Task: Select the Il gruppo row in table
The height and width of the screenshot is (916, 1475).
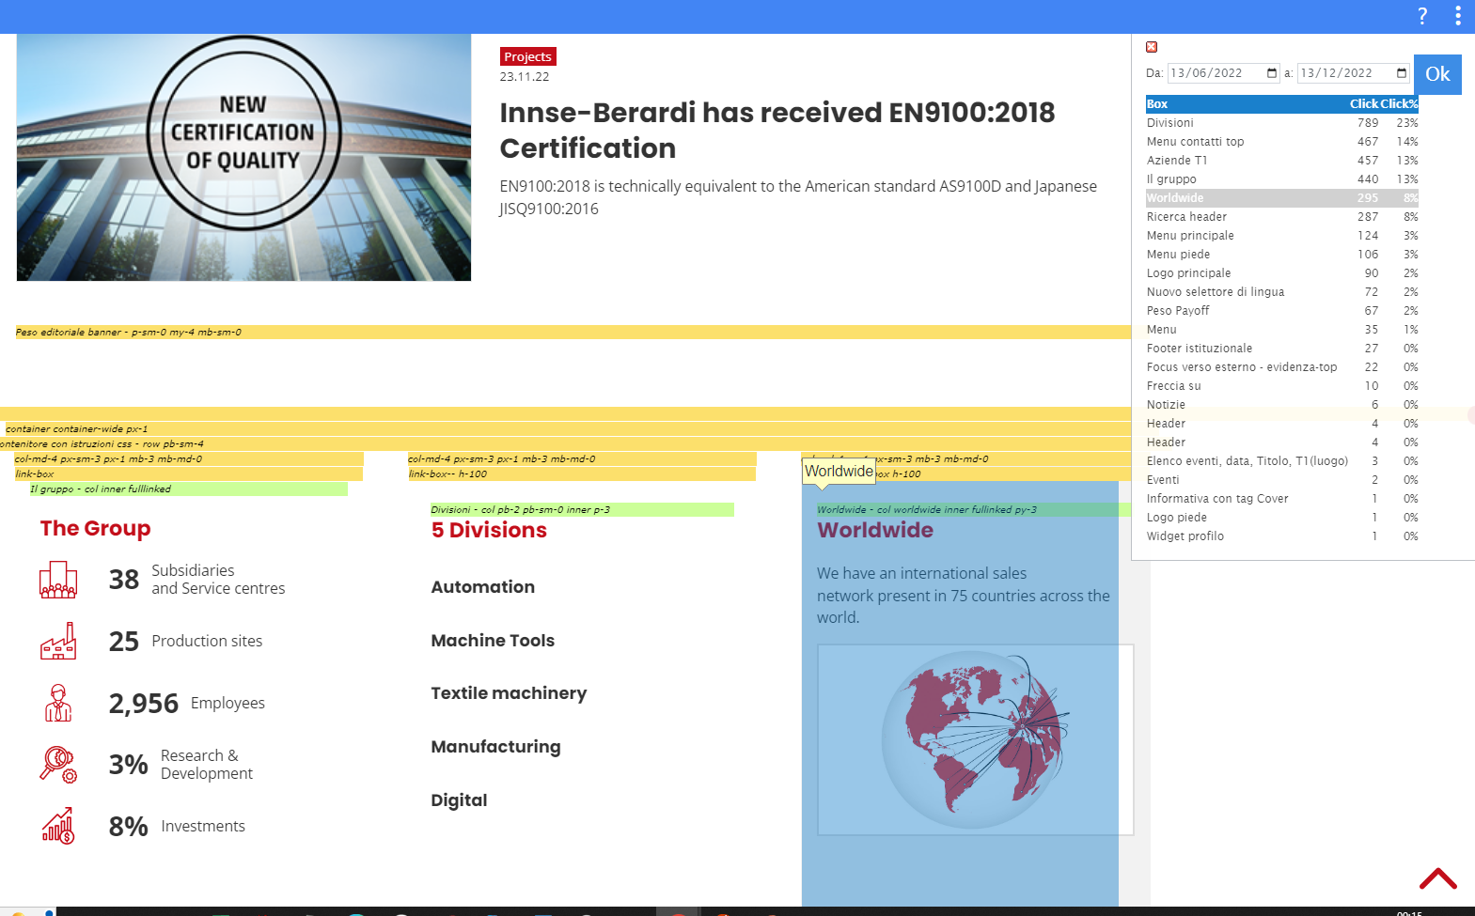Action: coord(1282,179)
